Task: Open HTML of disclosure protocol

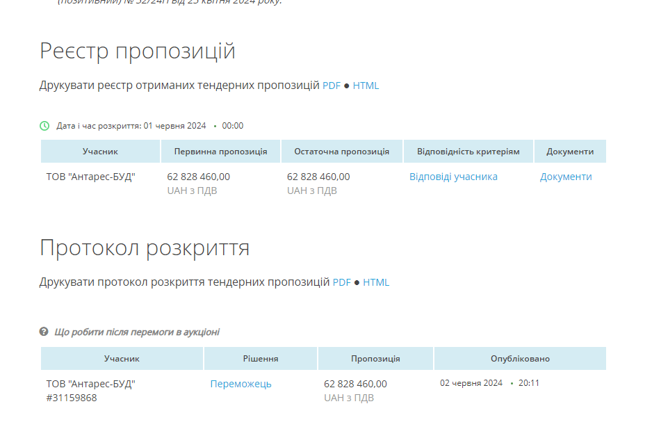Action: (376, 282)
